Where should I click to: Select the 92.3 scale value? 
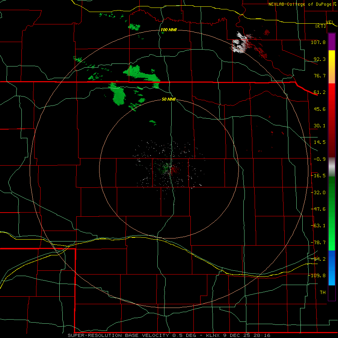(320, 59)
